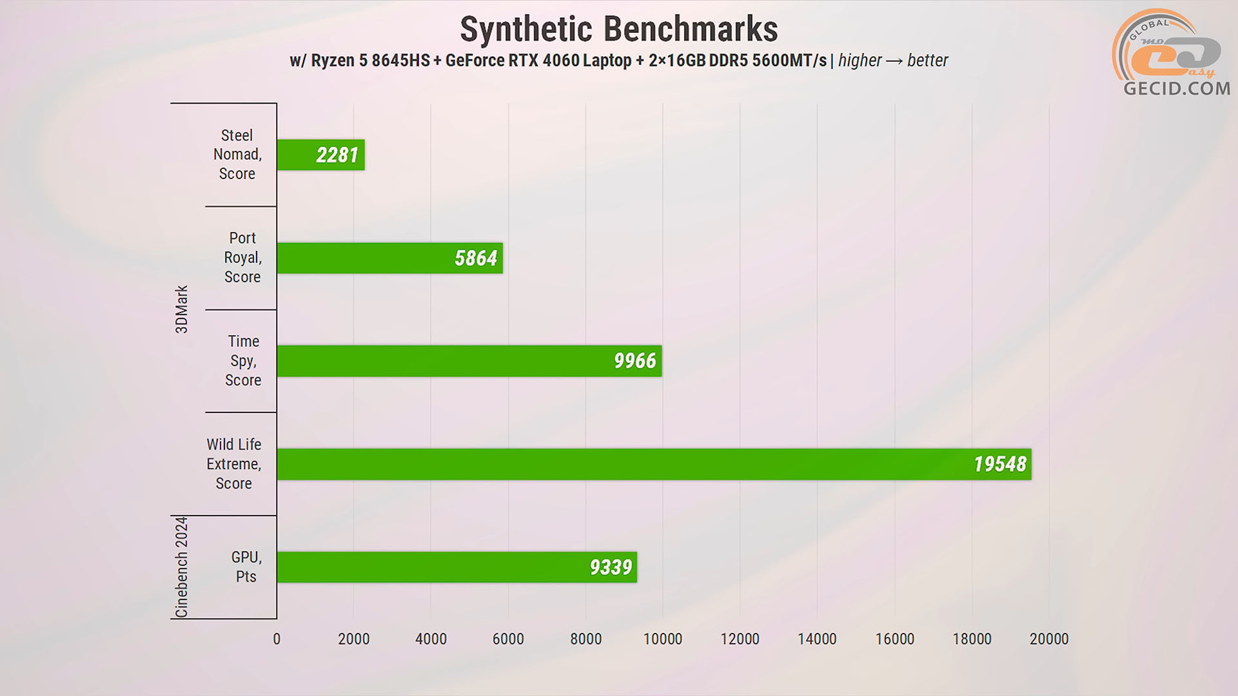This screenshot has width=1238, height=696.
Task: Click the 14000 axis tick label
Action: click(x=817, y=639)
